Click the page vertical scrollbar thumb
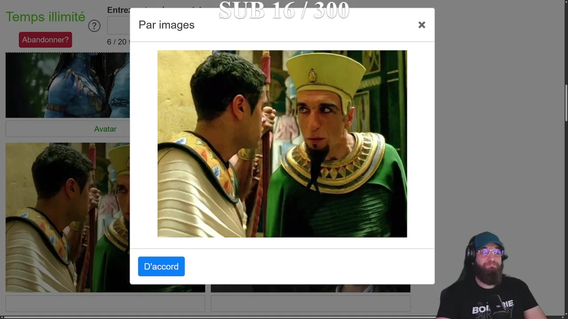 [x=565, y=102]
